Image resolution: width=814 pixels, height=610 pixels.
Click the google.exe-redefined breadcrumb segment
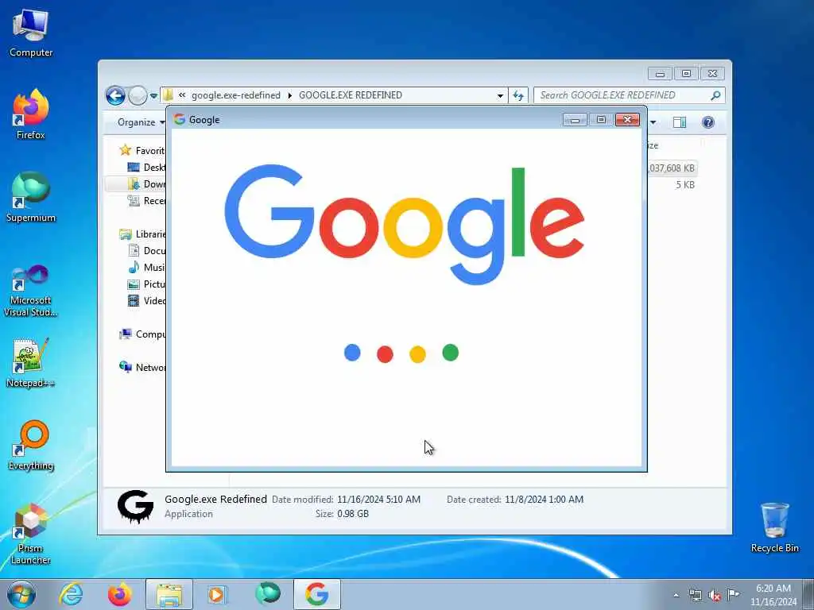coord(235,95)
